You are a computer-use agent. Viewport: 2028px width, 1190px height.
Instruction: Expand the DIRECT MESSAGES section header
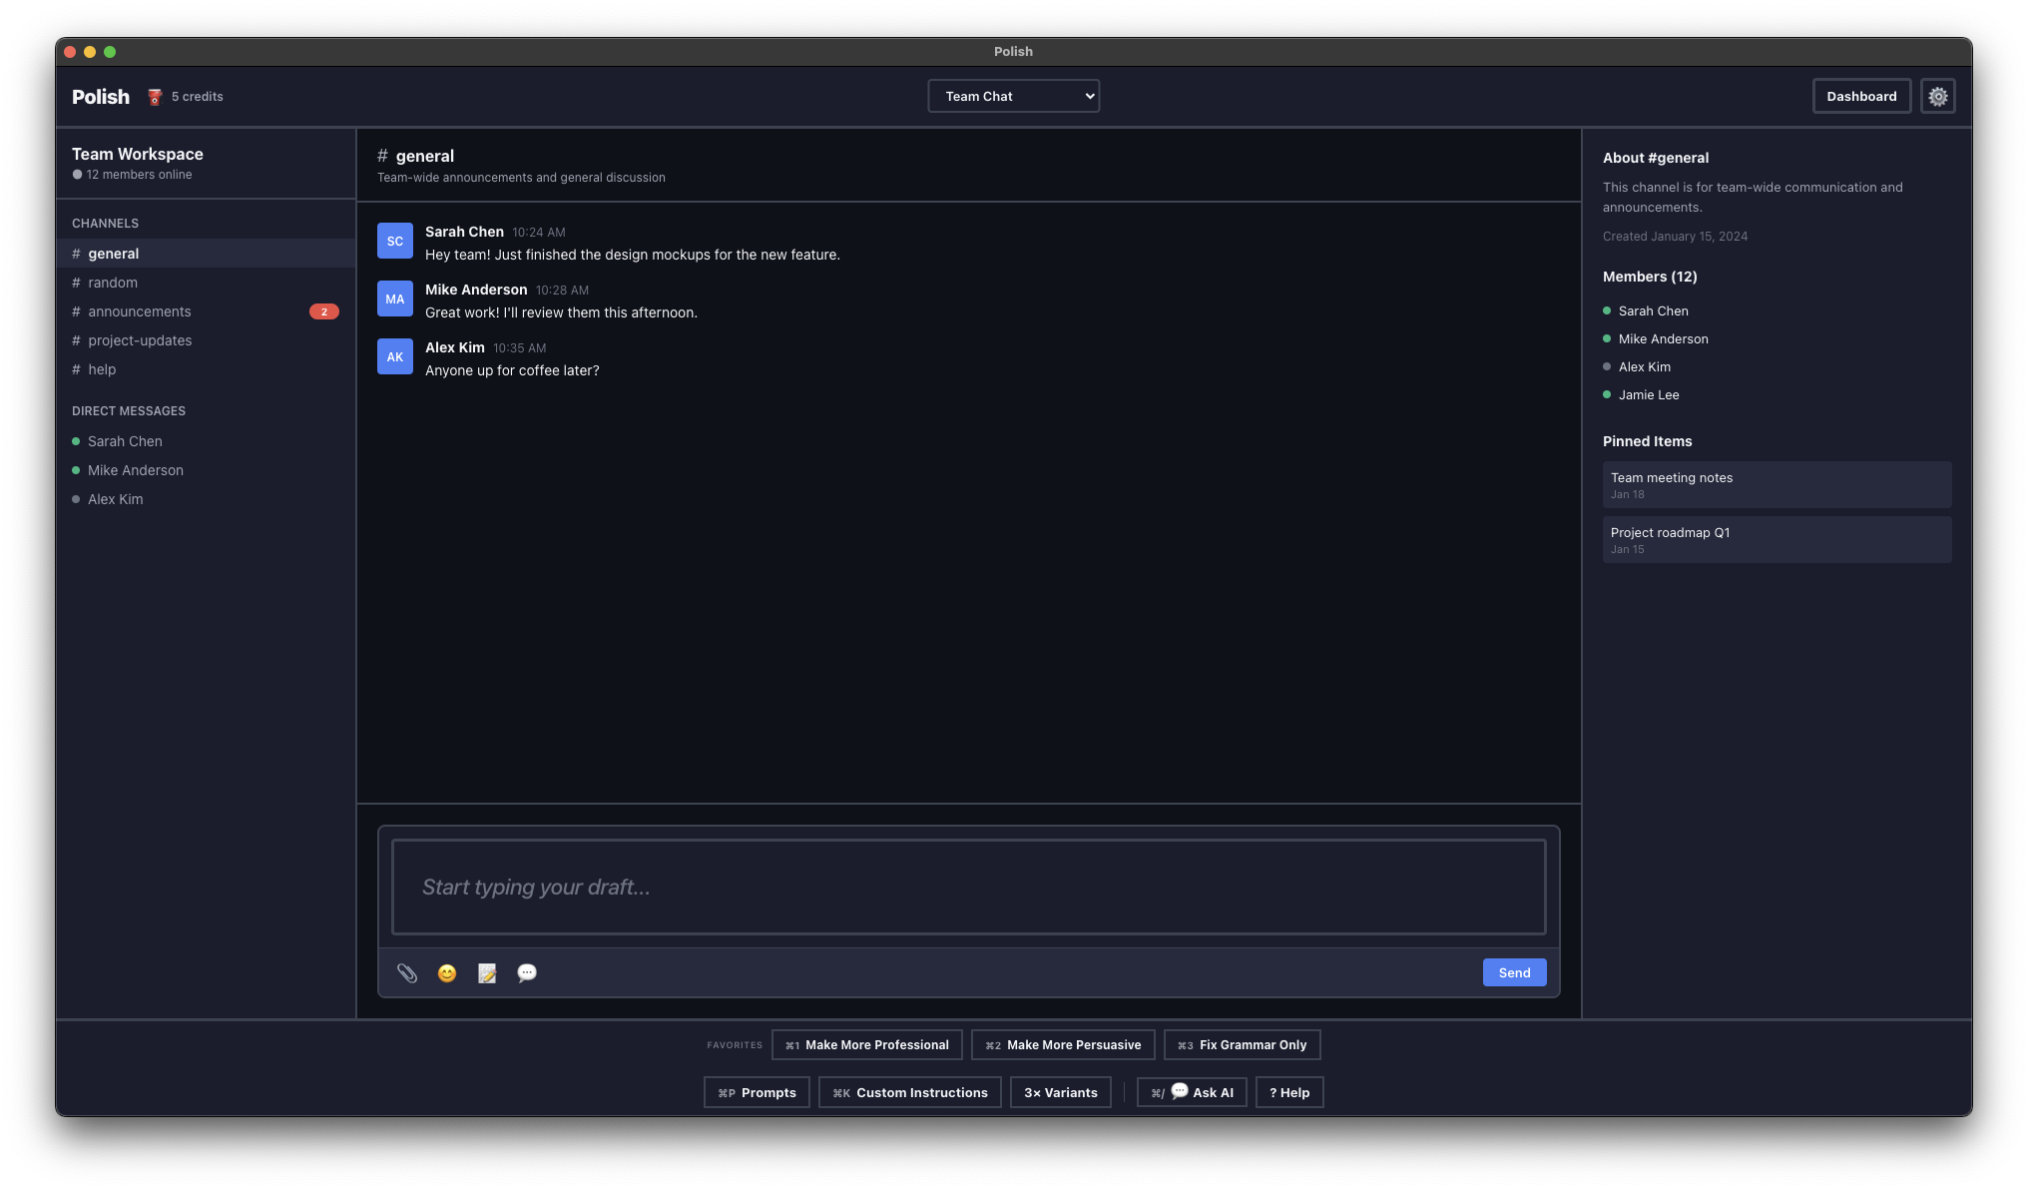(128, 410)
